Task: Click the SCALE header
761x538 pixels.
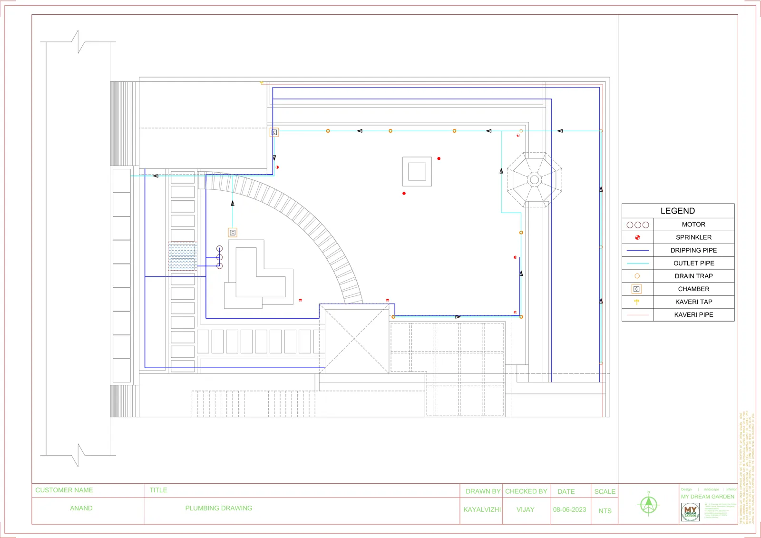Action: 605,491
